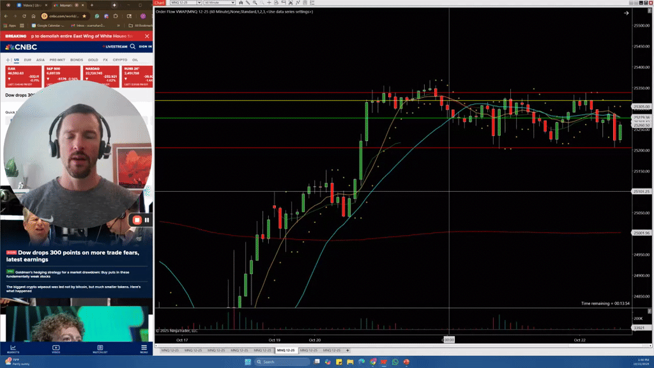Add a new chart tab with plus

[347, 350]
